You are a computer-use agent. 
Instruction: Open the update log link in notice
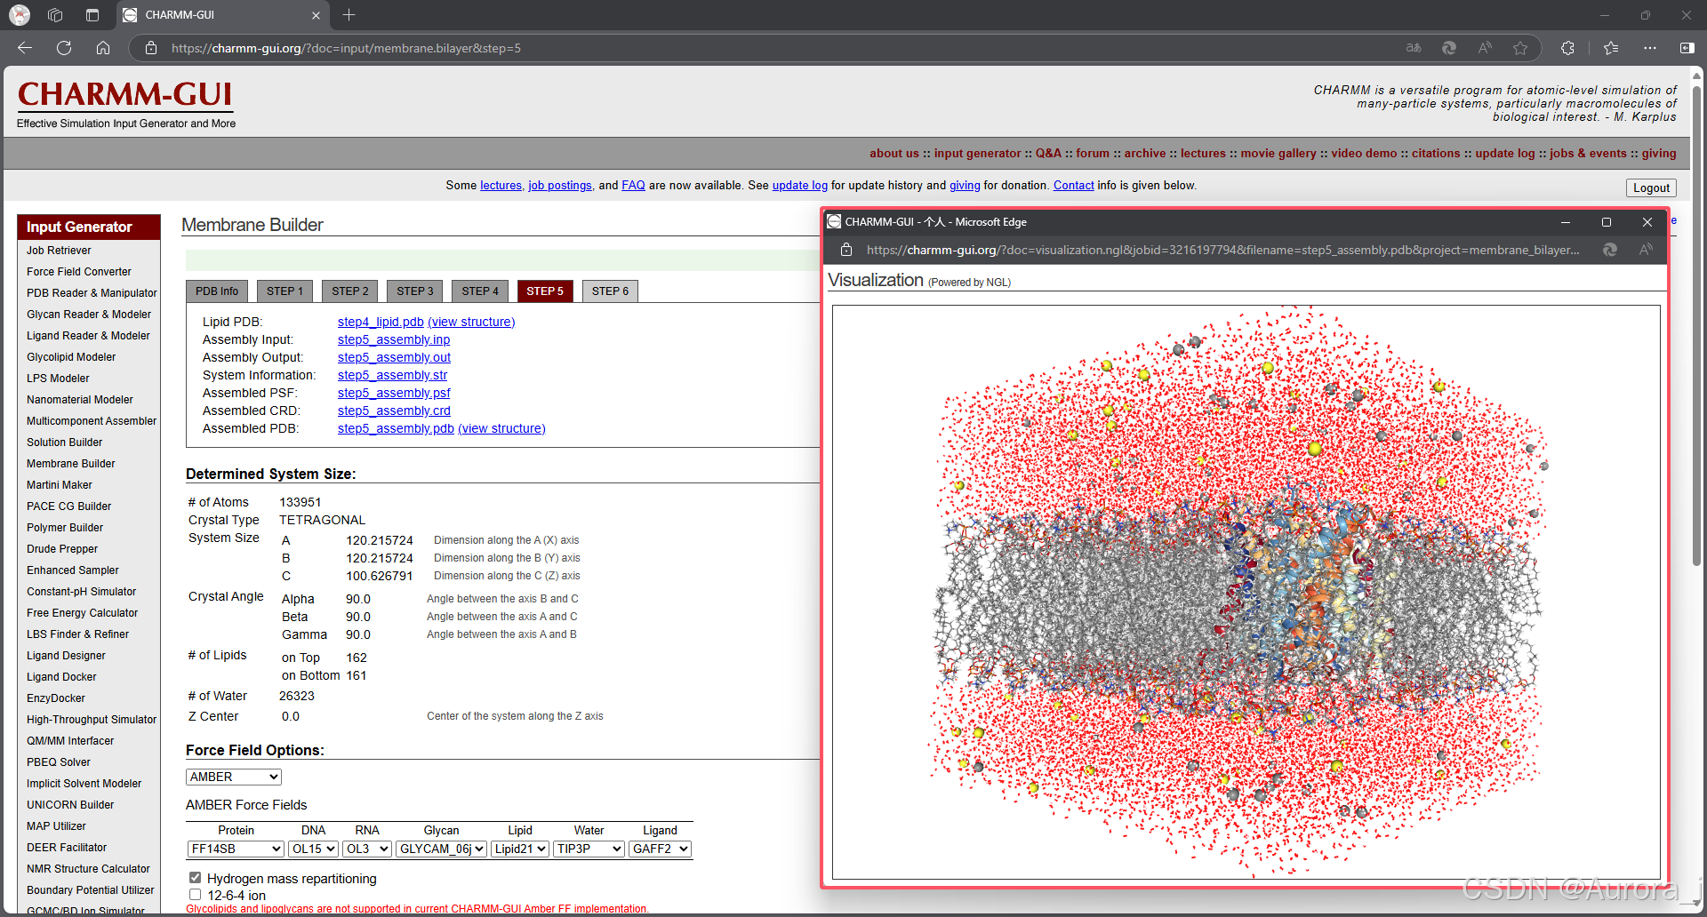pos(799,185)
